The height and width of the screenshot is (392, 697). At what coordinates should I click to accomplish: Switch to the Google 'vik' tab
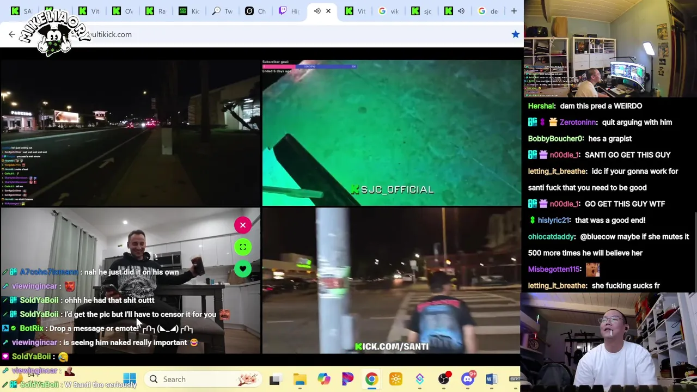[x=389, y=11]
